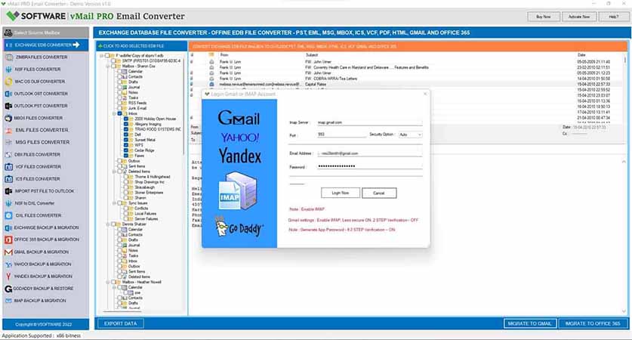Click the Exchange Backup & Migration icon
The width and height of the screenshot is (632, 340).
pos(8,227)
